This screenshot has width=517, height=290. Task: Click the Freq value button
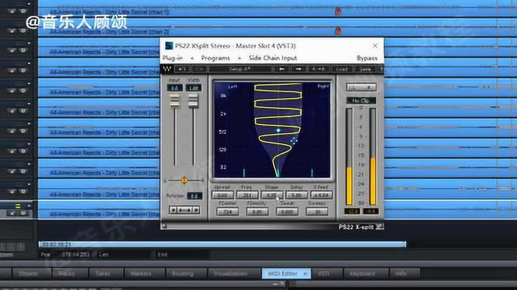[246, 195]
